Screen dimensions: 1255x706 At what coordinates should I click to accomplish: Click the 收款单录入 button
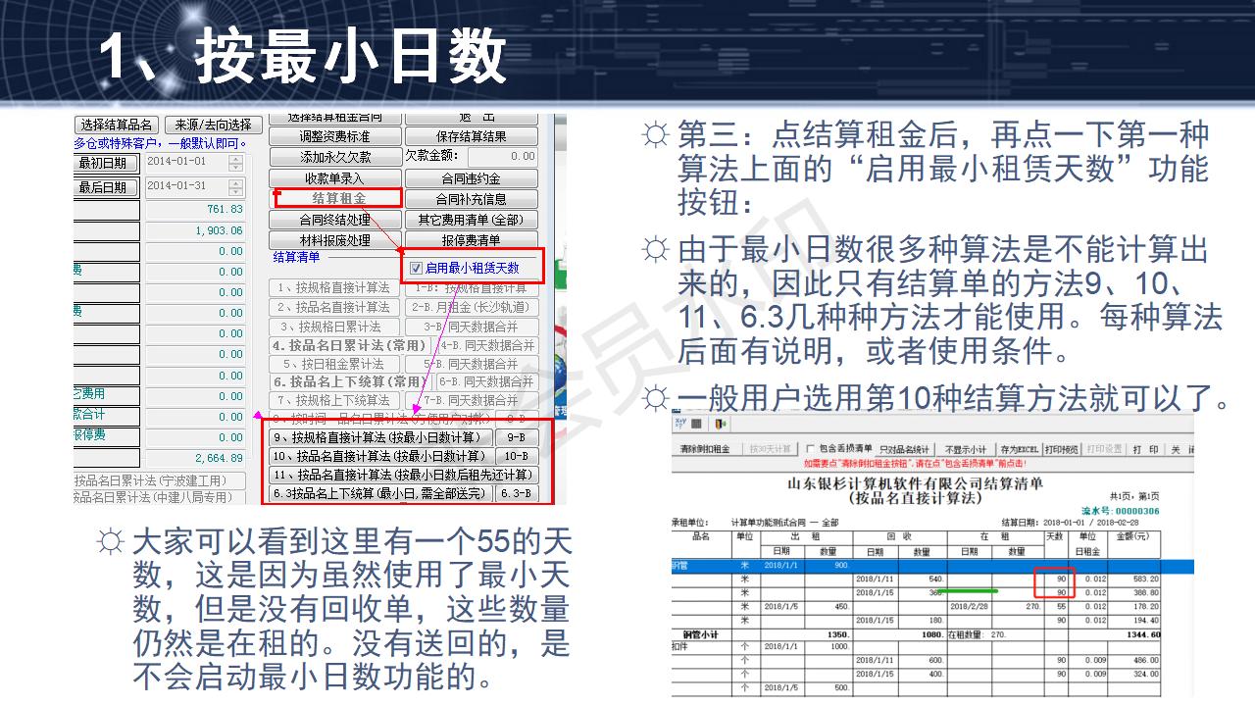336,177
